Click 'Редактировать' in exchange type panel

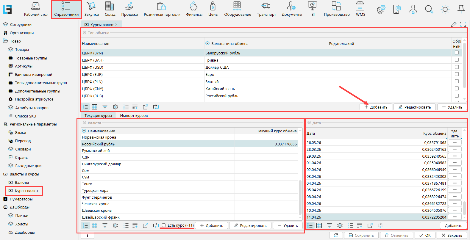[414, 107]
